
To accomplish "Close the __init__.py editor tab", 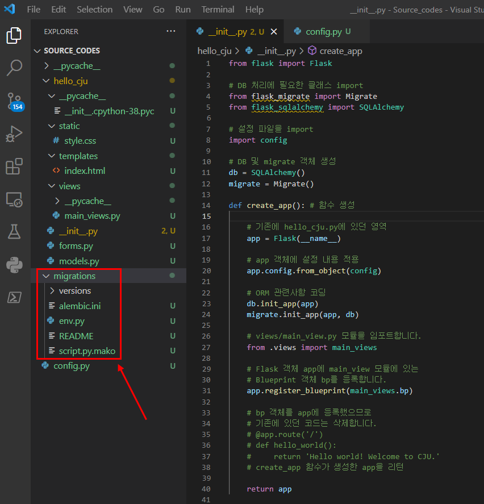I will 274,31.
